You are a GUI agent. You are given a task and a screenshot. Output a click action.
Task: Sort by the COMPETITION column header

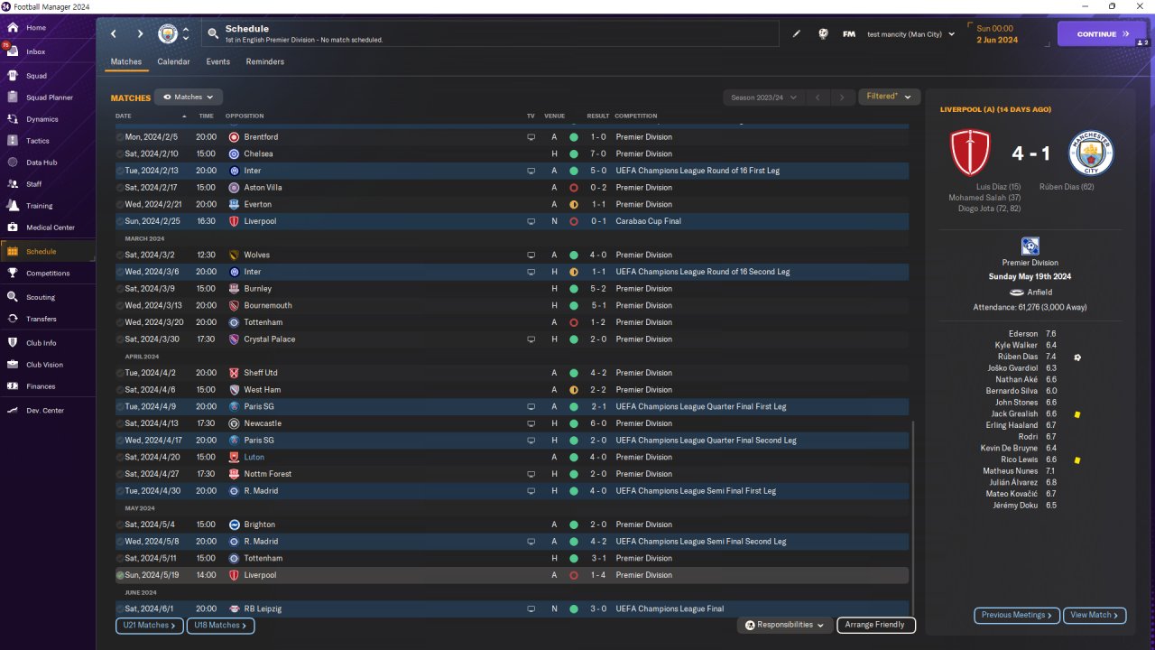pyautogui.click(x=636, y=116)
